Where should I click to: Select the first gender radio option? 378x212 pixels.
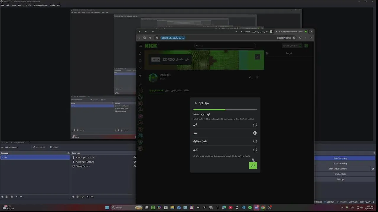[255, 125]
